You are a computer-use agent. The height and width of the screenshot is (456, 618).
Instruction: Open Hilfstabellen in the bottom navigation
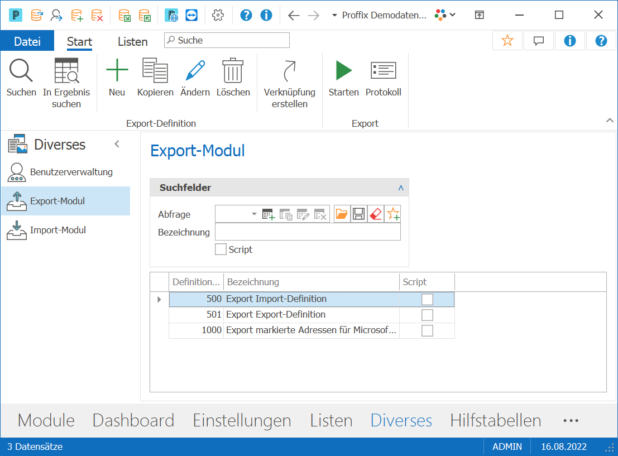coord(495,420)
